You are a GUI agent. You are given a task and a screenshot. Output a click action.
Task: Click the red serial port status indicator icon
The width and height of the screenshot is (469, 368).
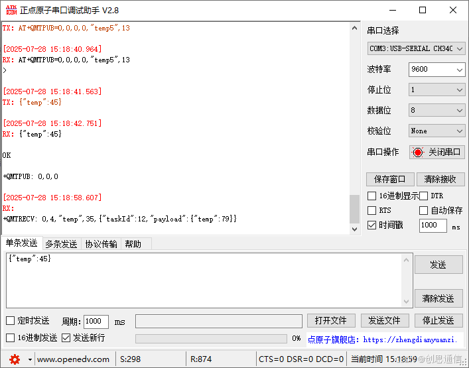click(x=418, y=152)
